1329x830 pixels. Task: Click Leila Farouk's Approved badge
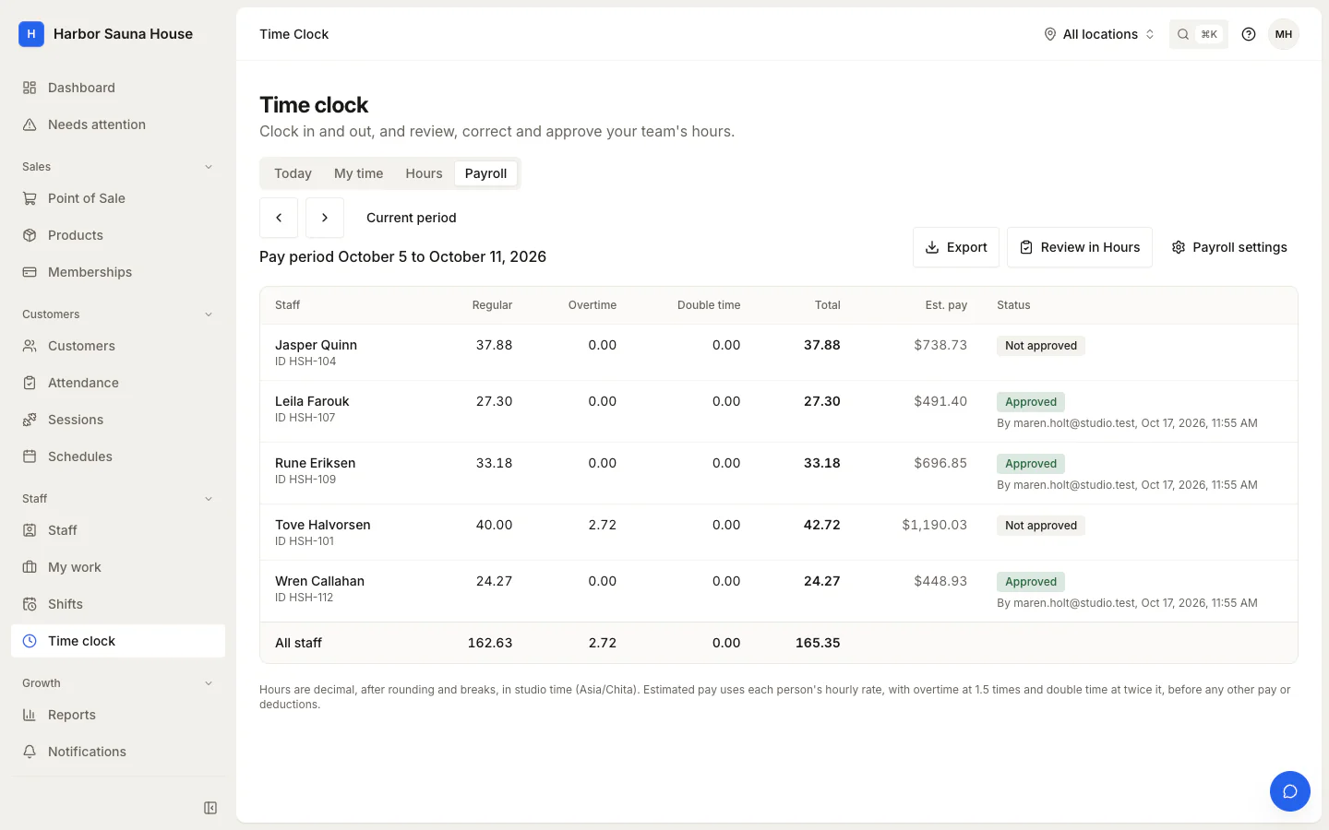pyautogui.click(x=1031, y=402)
